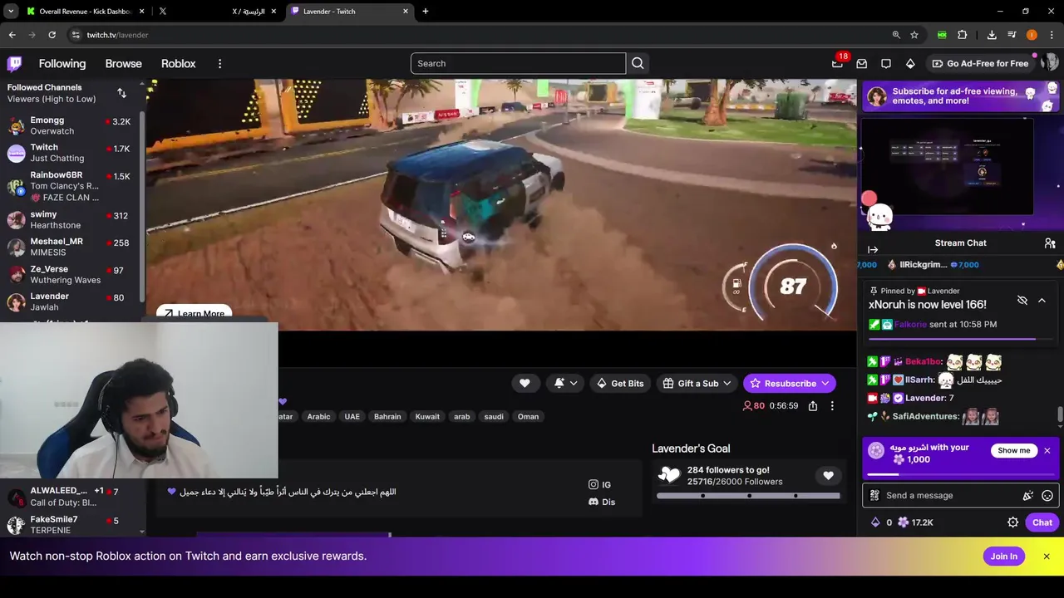The image size is (1064, 598).
Task: Collapse the stream chat panel
Action: pyautogui.click(x=873, y=249)
